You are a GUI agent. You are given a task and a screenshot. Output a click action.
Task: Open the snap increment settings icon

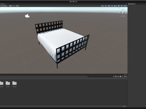[18, 6]
